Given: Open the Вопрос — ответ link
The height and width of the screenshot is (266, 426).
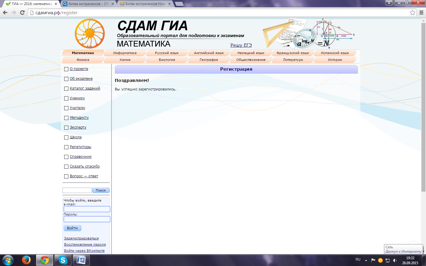Looking at the screenshot, I should (84, 176).
